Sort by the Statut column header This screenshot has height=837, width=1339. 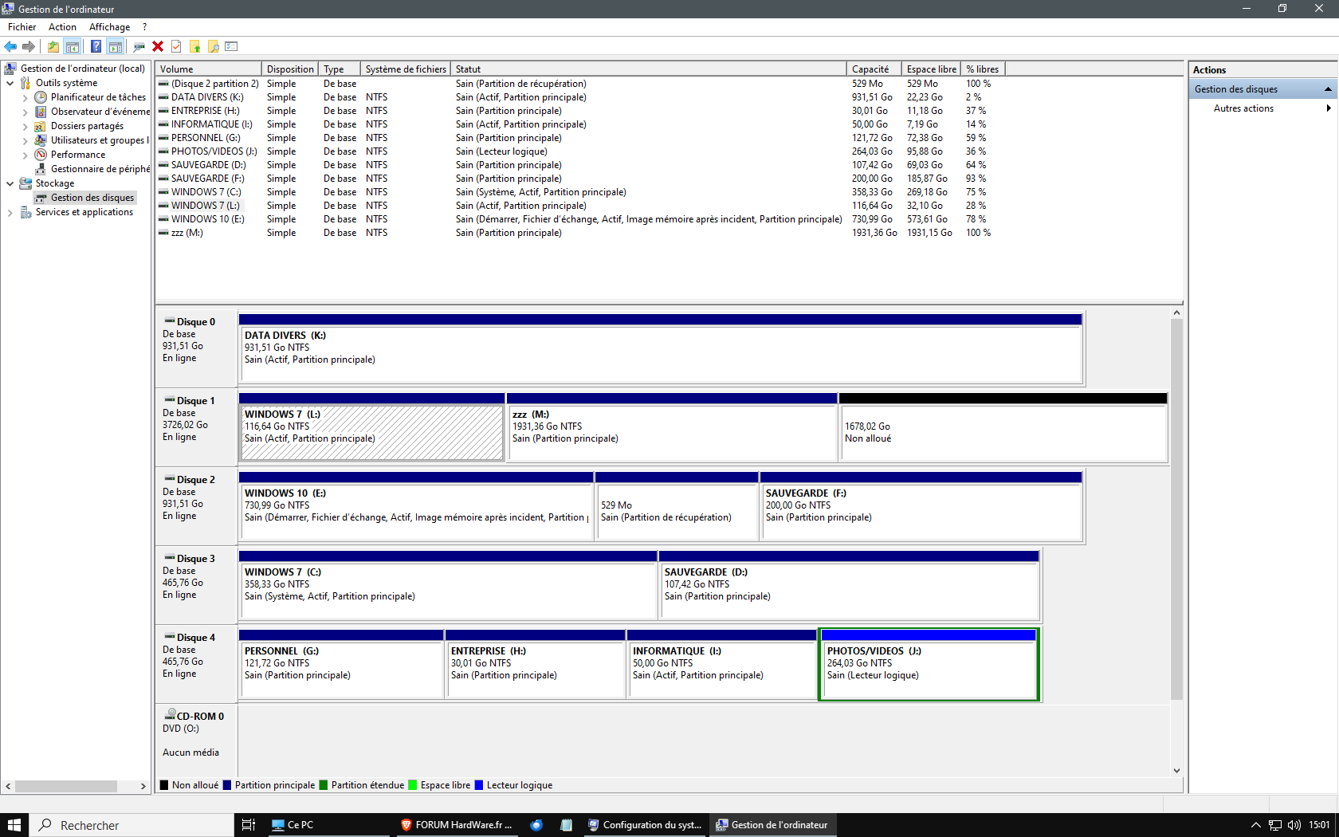click(x=648, y=69)
